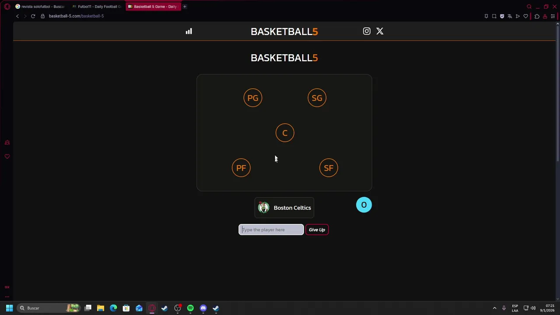Select the SG position slot

[x=317, y=98]
